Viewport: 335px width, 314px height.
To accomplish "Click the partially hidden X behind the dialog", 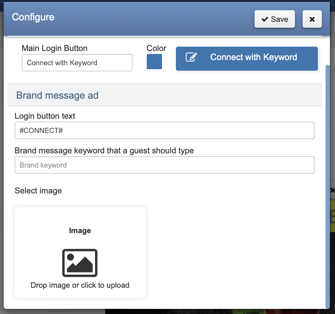I will coord(332,190).
